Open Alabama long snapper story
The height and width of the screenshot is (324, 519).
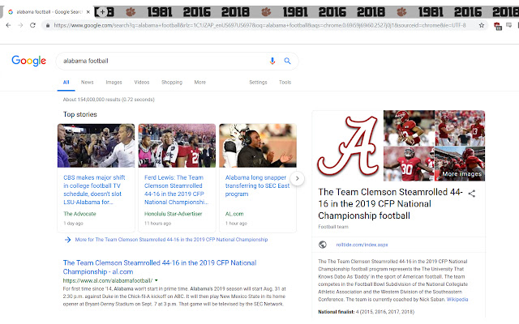257,185
